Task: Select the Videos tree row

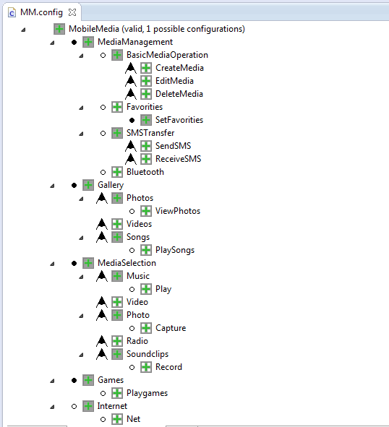Action: coord(139,224)
